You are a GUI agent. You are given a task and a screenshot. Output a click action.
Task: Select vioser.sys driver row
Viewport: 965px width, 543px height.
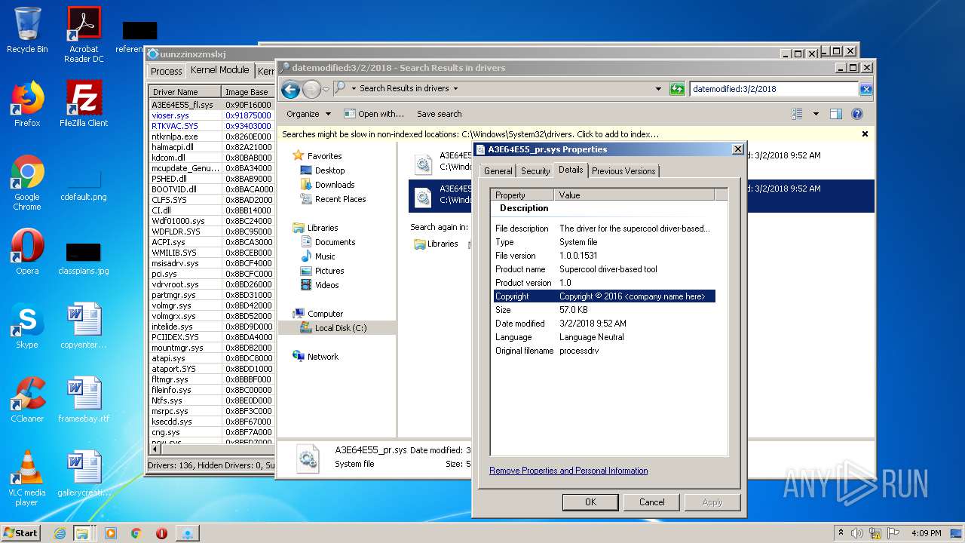[211, 115]
